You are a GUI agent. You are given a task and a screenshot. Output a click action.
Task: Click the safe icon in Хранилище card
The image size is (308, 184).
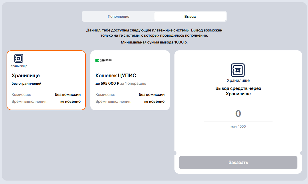pyautogui.click(x=19, y=58)
